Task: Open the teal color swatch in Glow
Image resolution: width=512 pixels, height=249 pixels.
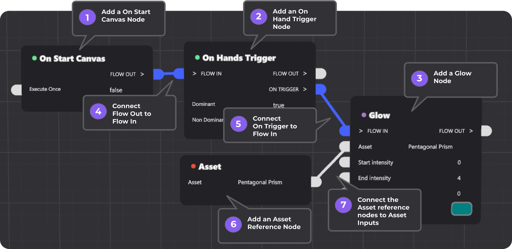Action: (x=461, y=209)
